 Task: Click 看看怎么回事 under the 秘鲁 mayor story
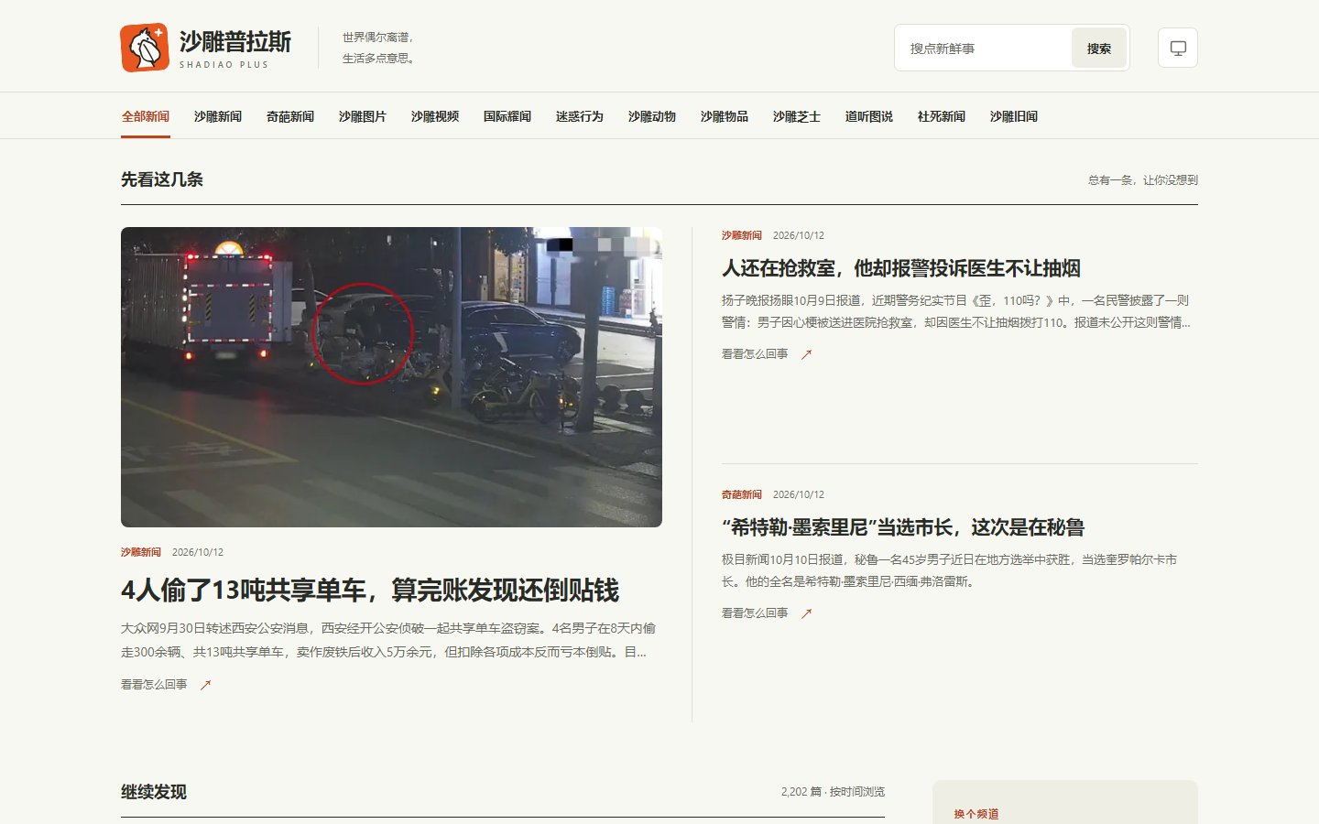tap(755, 613)
